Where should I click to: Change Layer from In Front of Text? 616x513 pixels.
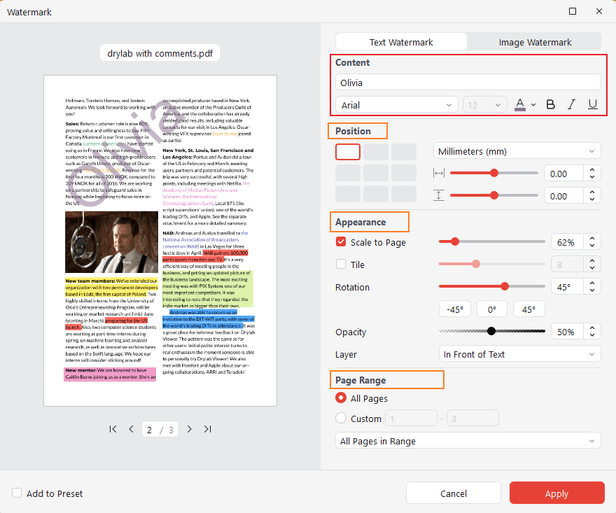[519, 354]
